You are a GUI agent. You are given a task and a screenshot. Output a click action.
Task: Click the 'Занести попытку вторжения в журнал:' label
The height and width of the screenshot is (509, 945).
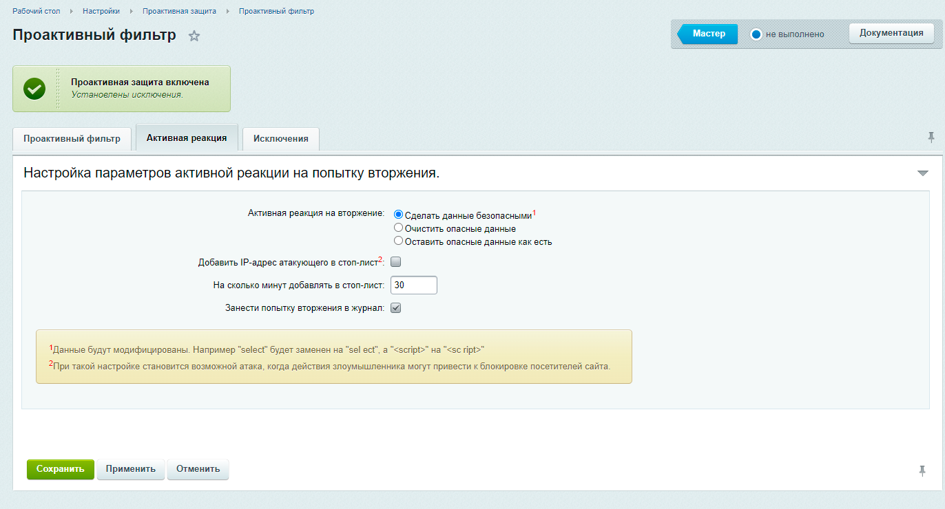click(x=305, y=308)
